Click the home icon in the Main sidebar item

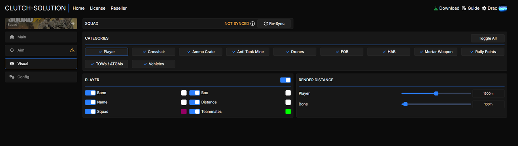pyautogui.click(x=12, y=37)
